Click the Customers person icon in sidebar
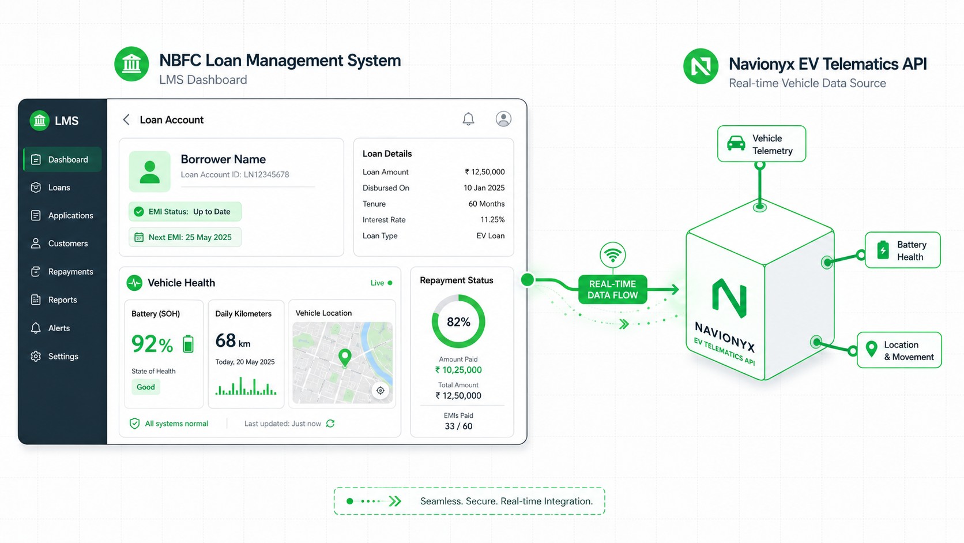The width and height of the screenshot is (964, 543). point(36,244)
